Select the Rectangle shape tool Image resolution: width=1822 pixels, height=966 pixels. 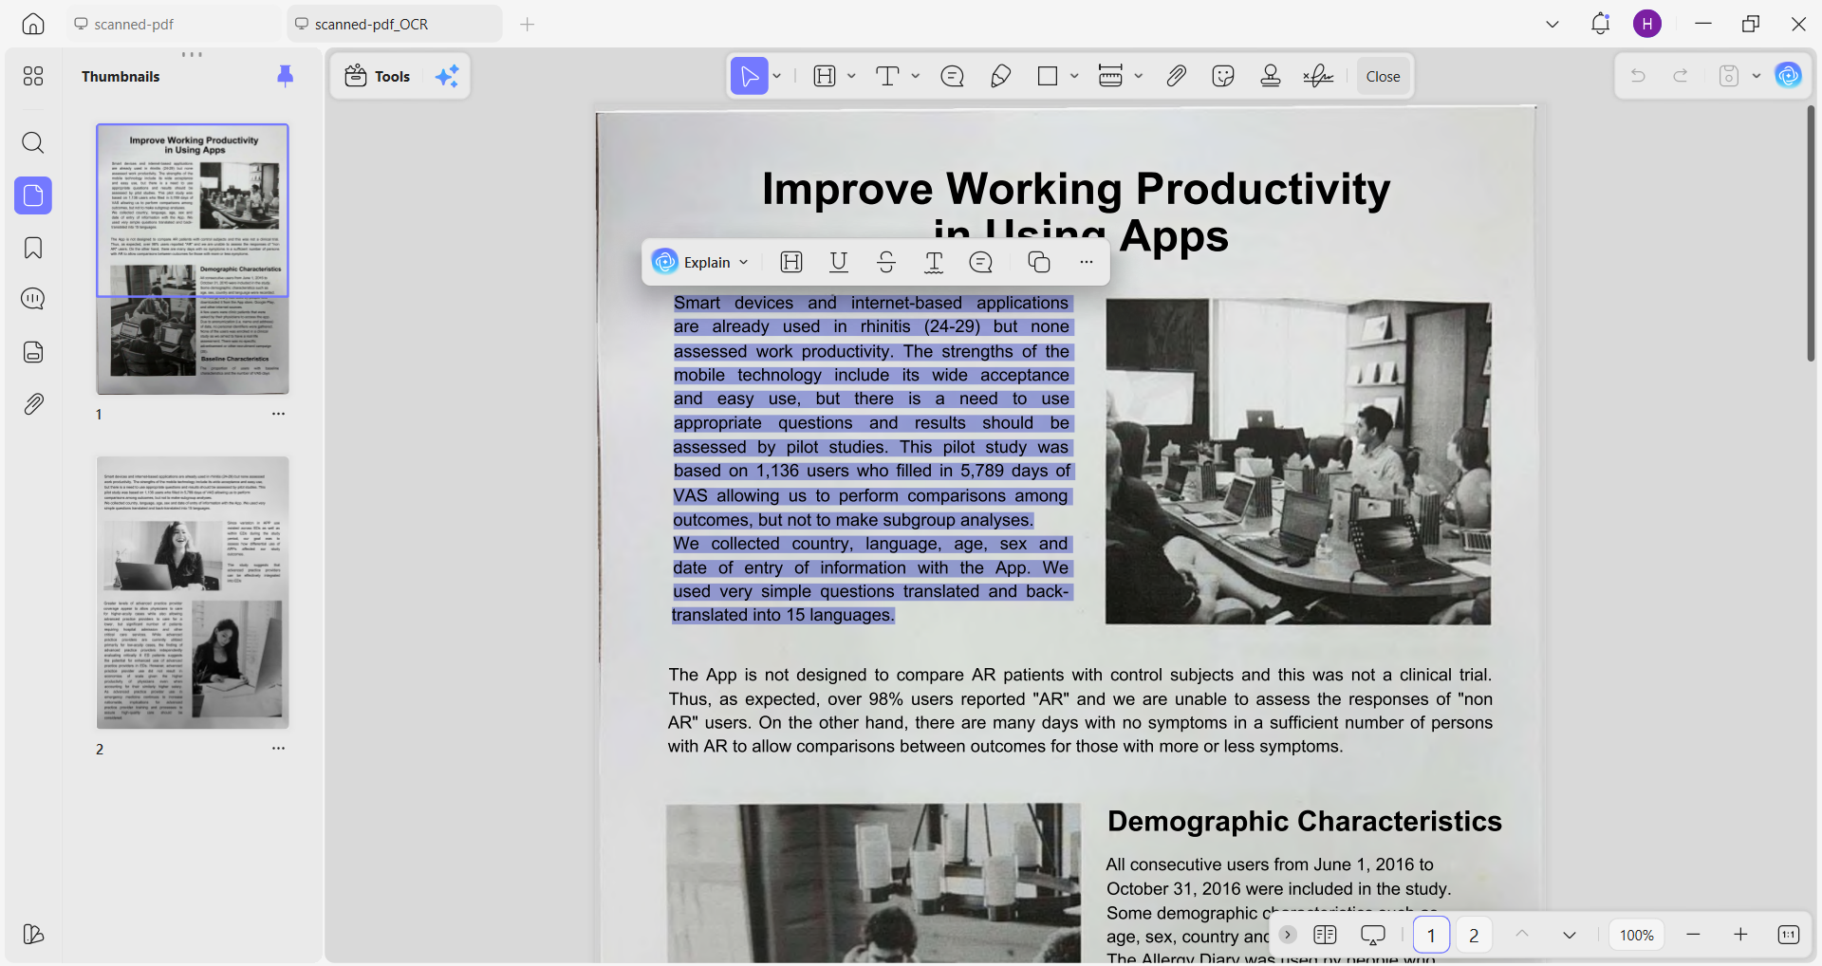pos(1048,76)
